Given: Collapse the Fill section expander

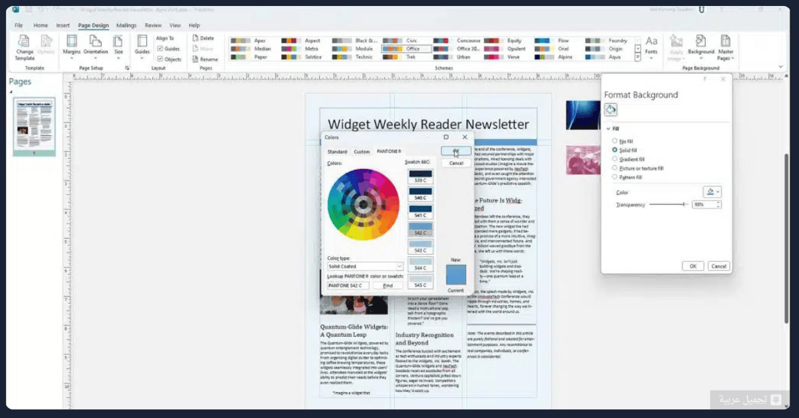Looking at the screenshot, I should point(608,128).
